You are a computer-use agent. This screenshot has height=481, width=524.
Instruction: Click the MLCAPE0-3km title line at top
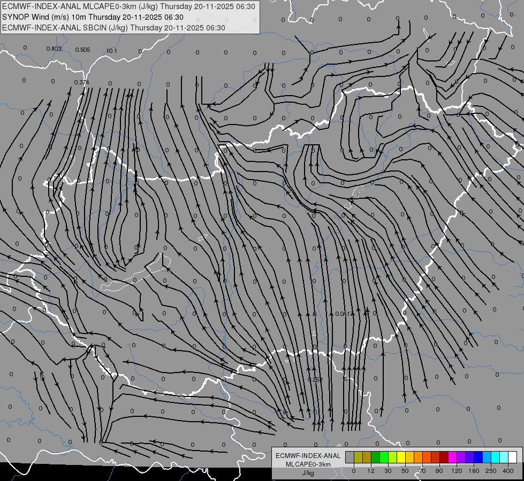[128, 6]
